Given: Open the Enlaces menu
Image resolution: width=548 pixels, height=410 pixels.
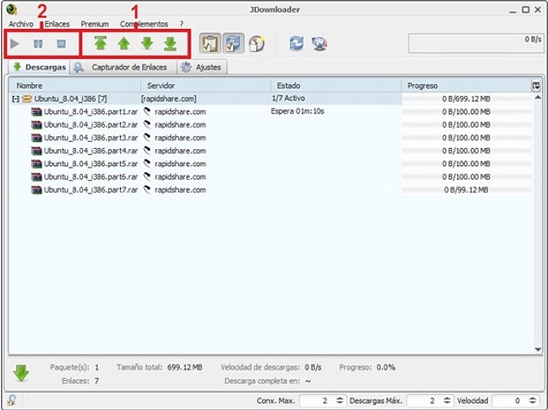Looking at the screenshot, I should (57, 24).
